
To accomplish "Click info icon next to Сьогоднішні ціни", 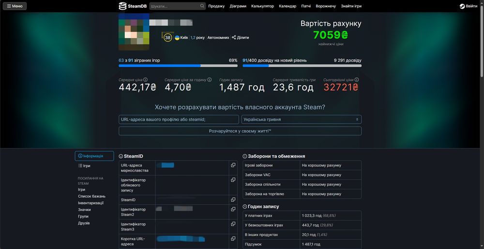I will point(357,80).
